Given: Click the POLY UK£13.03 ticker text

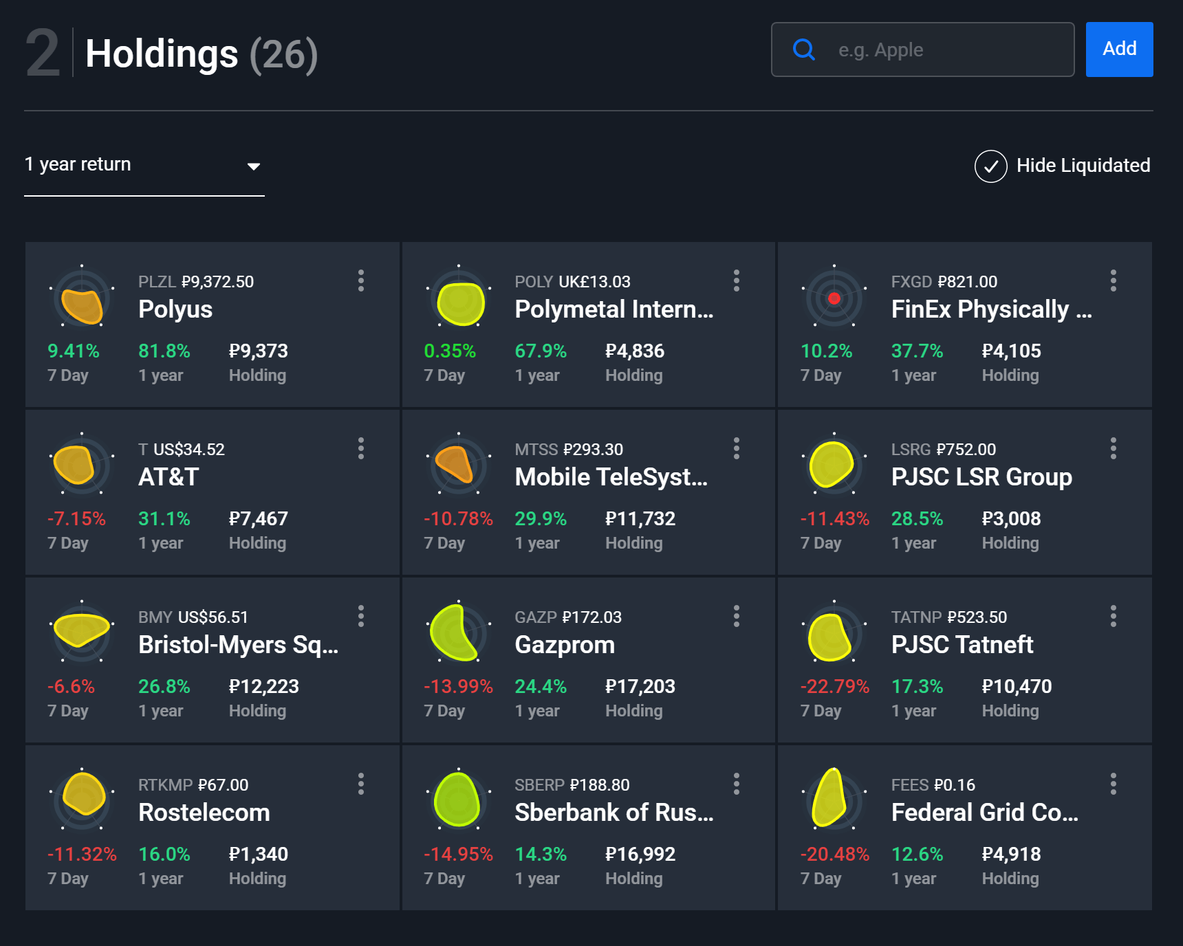Looking at the screenshot, I should [573, 282].
